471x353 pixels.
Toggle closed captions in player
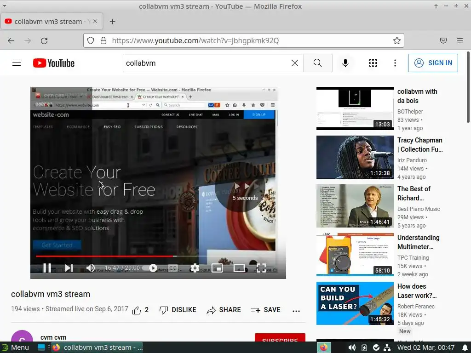point(173,268)
